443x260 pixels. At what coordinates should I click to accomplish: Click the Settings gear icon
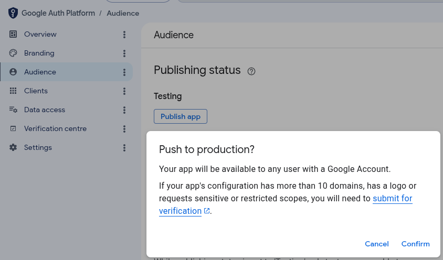coord(13,147)
